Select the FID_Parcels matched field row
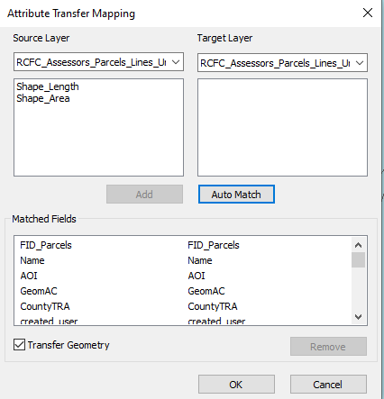 pyautogui.click(x=183, y=245)
